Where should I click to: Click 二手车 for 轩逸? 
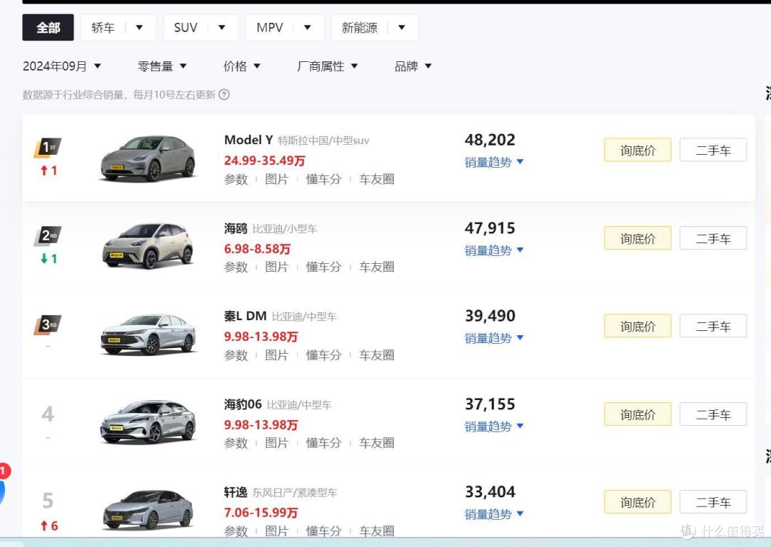click(x=713, y=502)
